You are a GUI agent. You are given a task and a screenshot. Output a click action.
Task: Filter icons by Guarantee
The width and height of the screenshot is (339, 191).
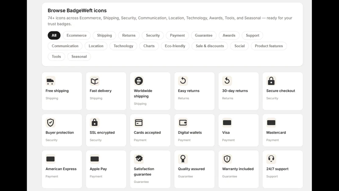coord(204,35)
